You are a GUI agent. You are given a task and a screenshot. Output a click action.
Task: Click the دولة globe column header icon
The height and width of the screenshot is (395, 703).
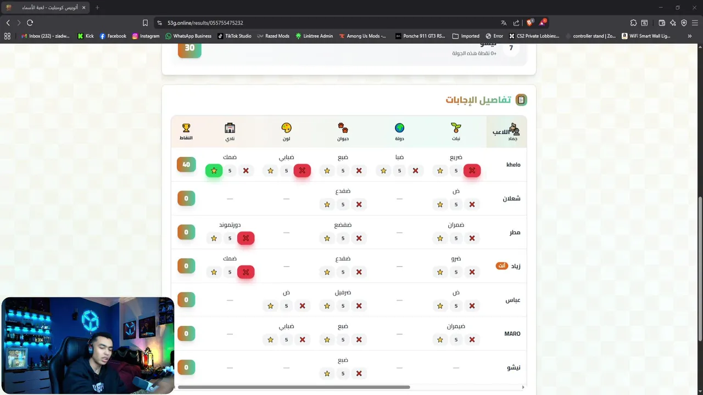coord(399,128)
